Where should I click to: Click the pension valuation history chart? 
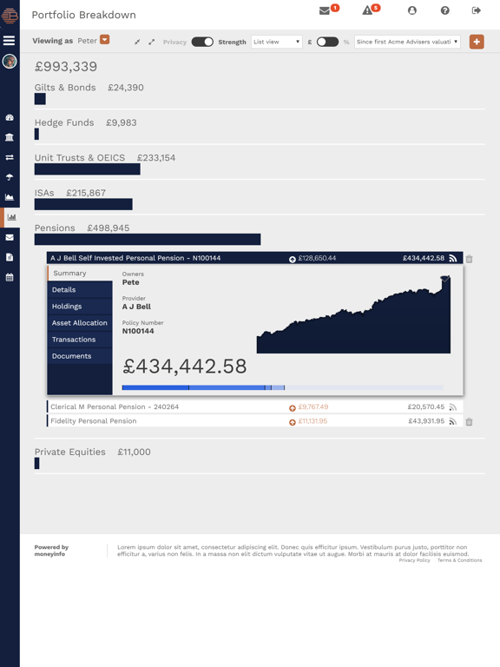pos(353,314)
